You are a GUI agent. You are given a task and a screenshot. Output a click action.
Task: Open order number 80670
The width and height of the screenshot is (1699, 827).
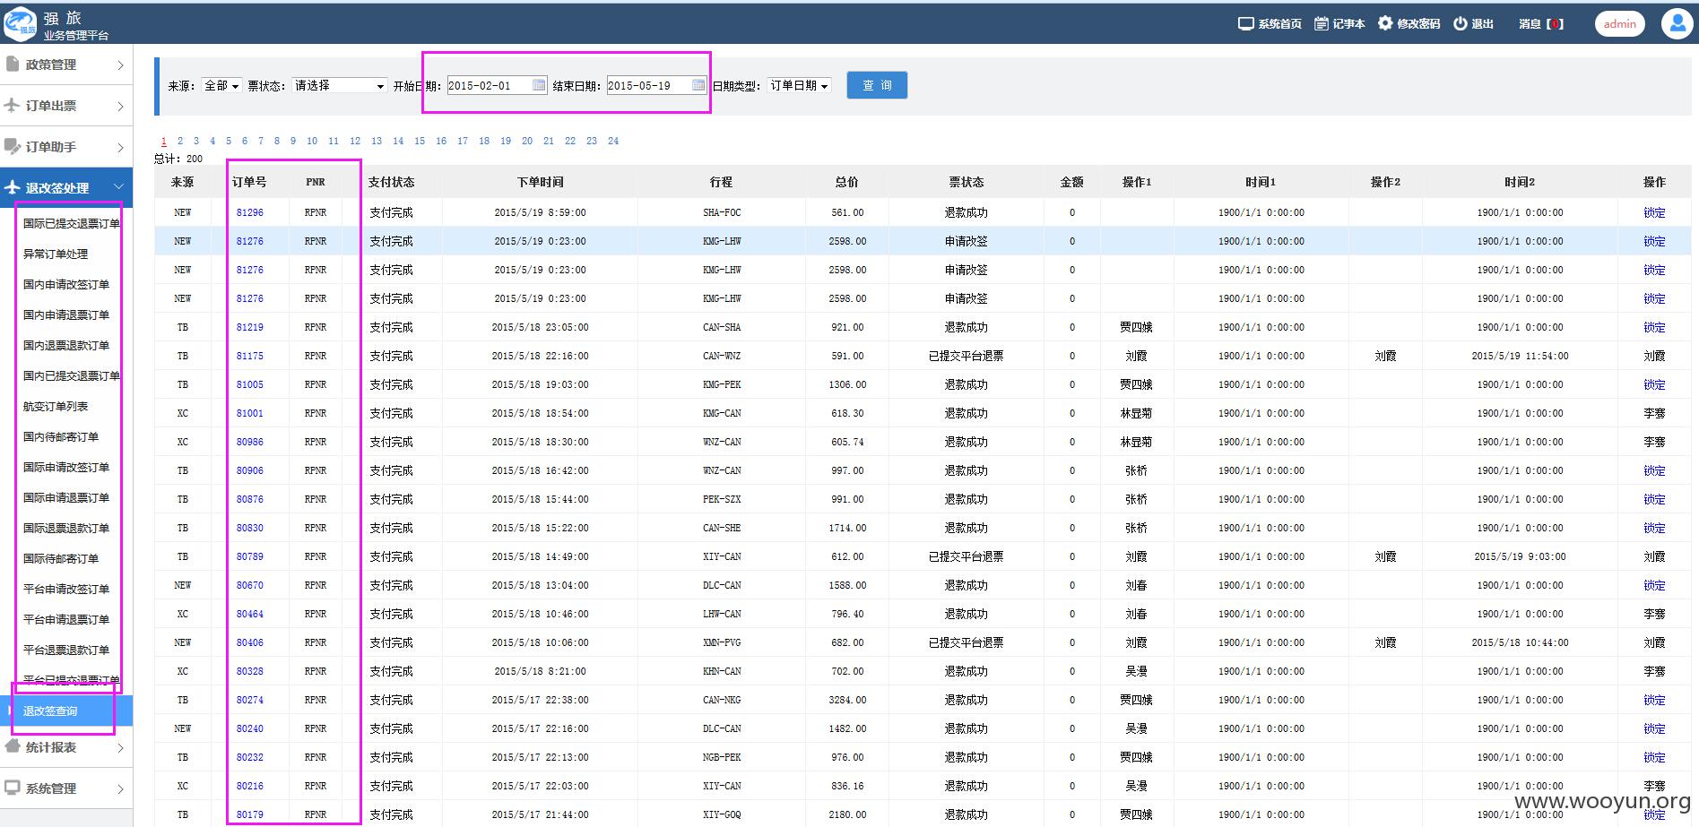pyautogui.click(x=250, y=585)
